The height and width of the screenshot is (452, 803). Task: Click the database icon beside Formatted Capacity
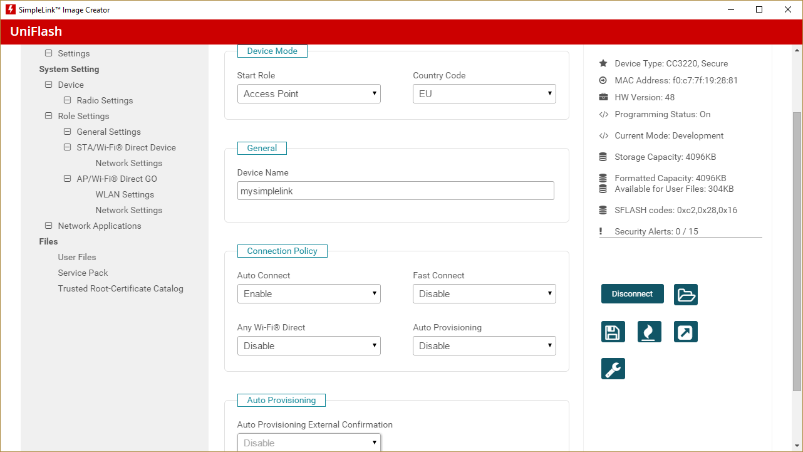[603, 178]
